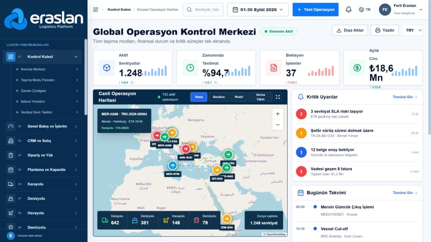Viewport: 431px width, 242px height.
Task: Click the Zamanında Teslimat clock icon
Action: tap(190, 68)
